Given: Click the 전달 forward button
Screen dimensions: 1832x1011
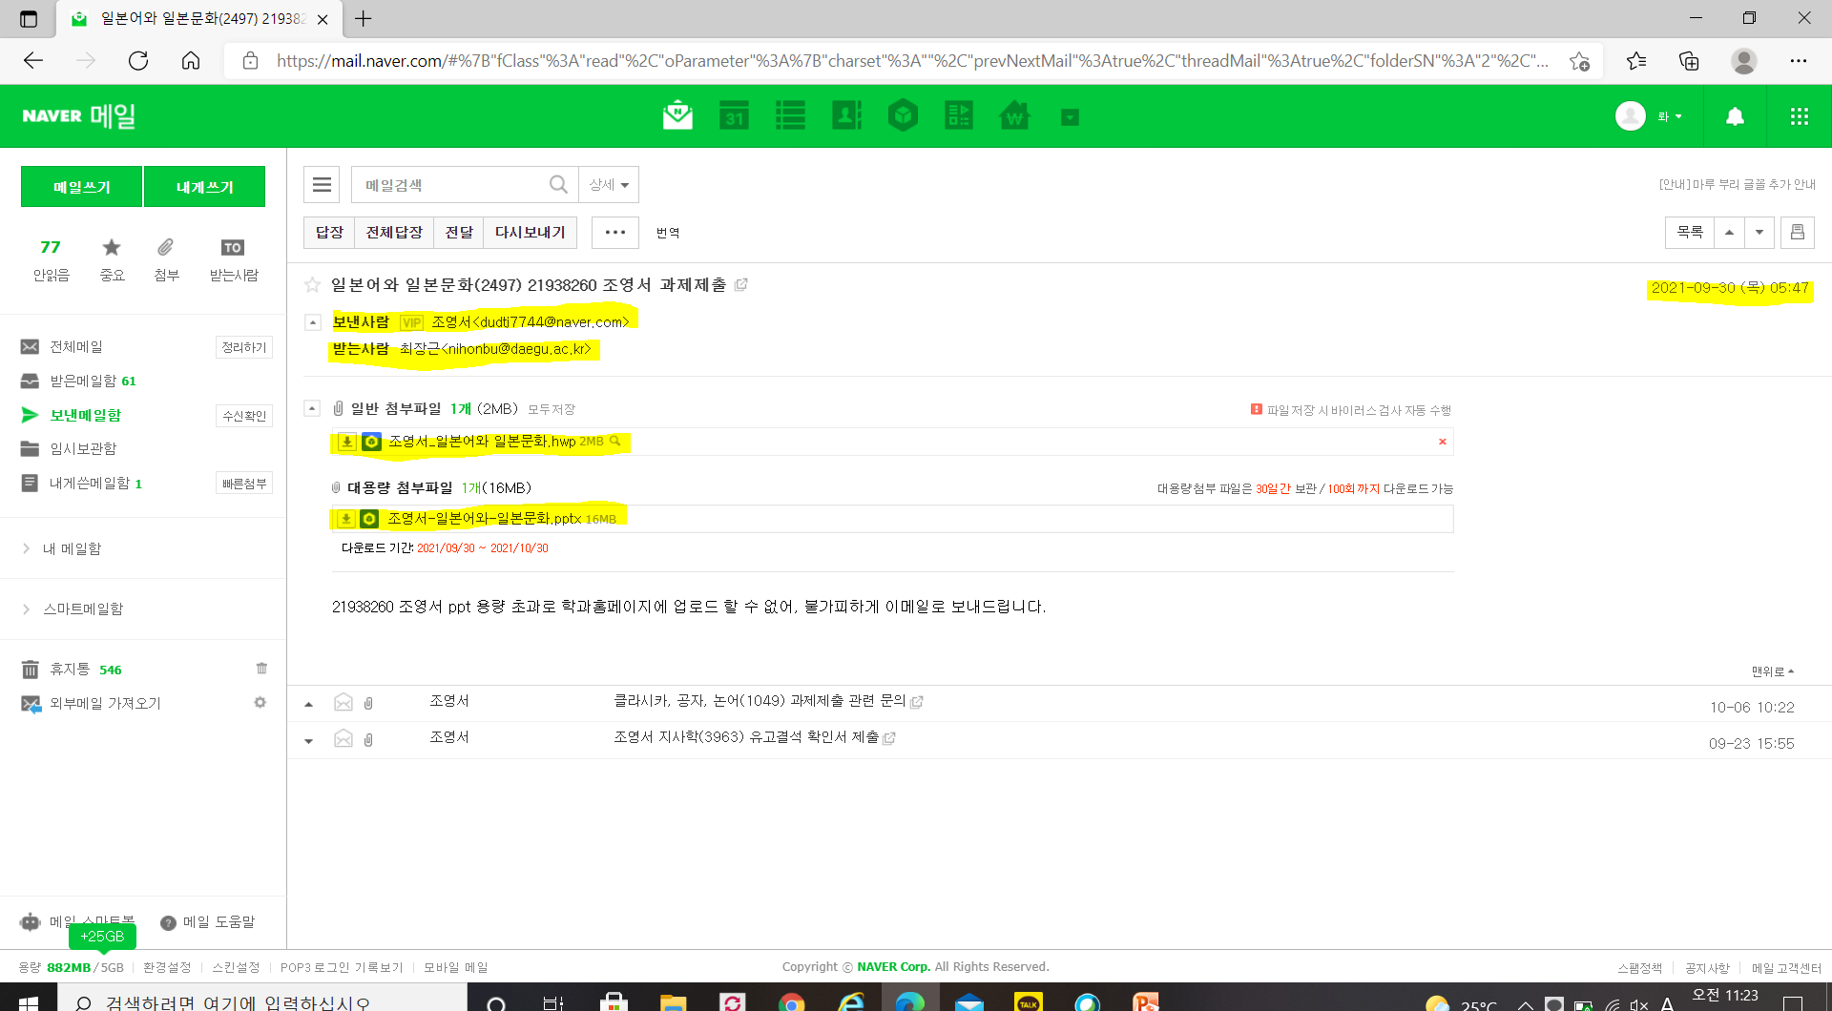Looking at the screenshot, I should pos(458,232).
